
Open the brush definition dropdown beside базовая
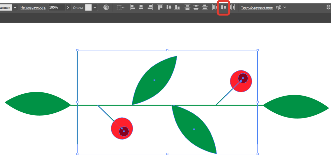click(x=15, y=7)
